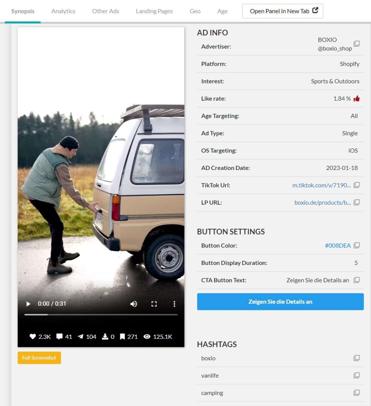Copy the boxio hashtag
Screen dimensions: 371x406
357,358
